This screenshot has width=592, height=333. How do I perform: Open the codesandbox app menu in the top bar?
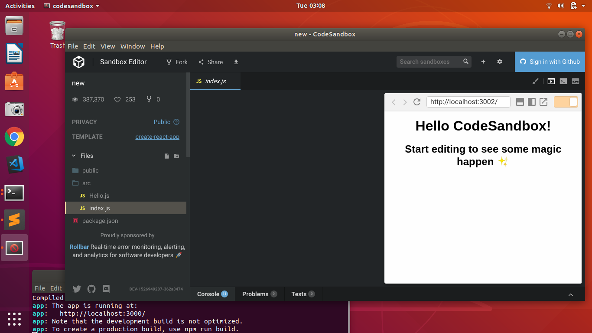[x=72, y=6]
